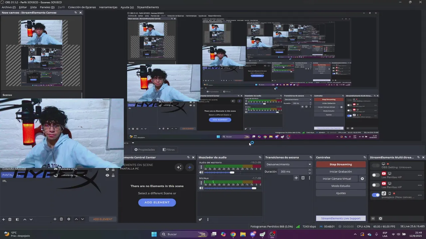The height and width of the screenshot is (239, 426).
Task: Open Mic/Aux three-dot options
Action: point(201,183)
